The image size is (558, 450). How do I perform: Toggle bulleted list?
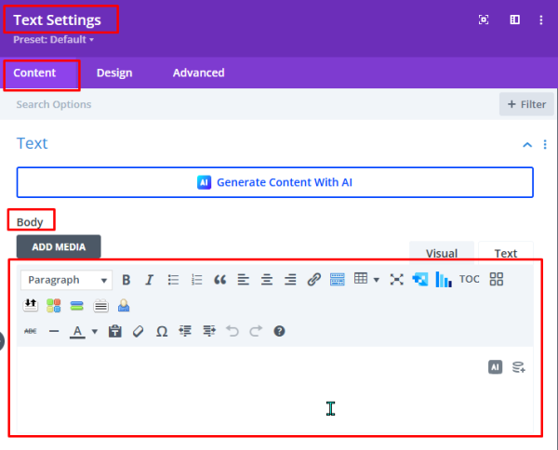pyautogui.click(x=173, y=280)
